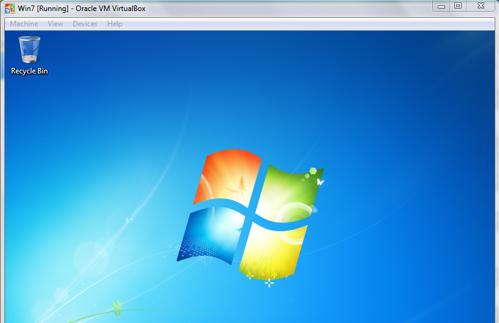Click the white butterfly on the wallpaper

[x=320, y=182]
